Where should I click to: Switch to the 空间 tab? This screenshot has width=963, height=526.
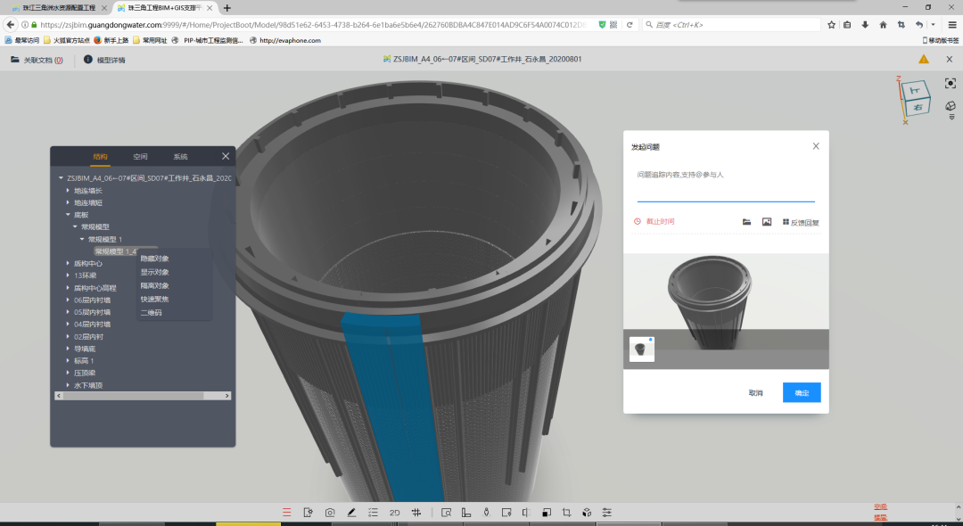pos(140,157)
